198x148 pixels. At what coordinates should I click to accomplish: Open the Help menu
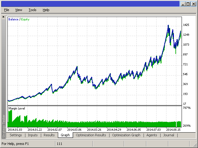pos(46,10)
